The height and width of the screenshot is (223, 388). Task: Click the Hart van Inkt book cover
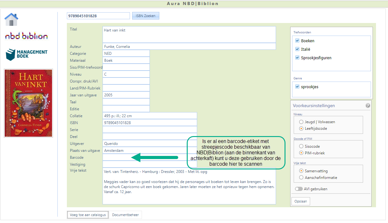click(x=28, y=103)
